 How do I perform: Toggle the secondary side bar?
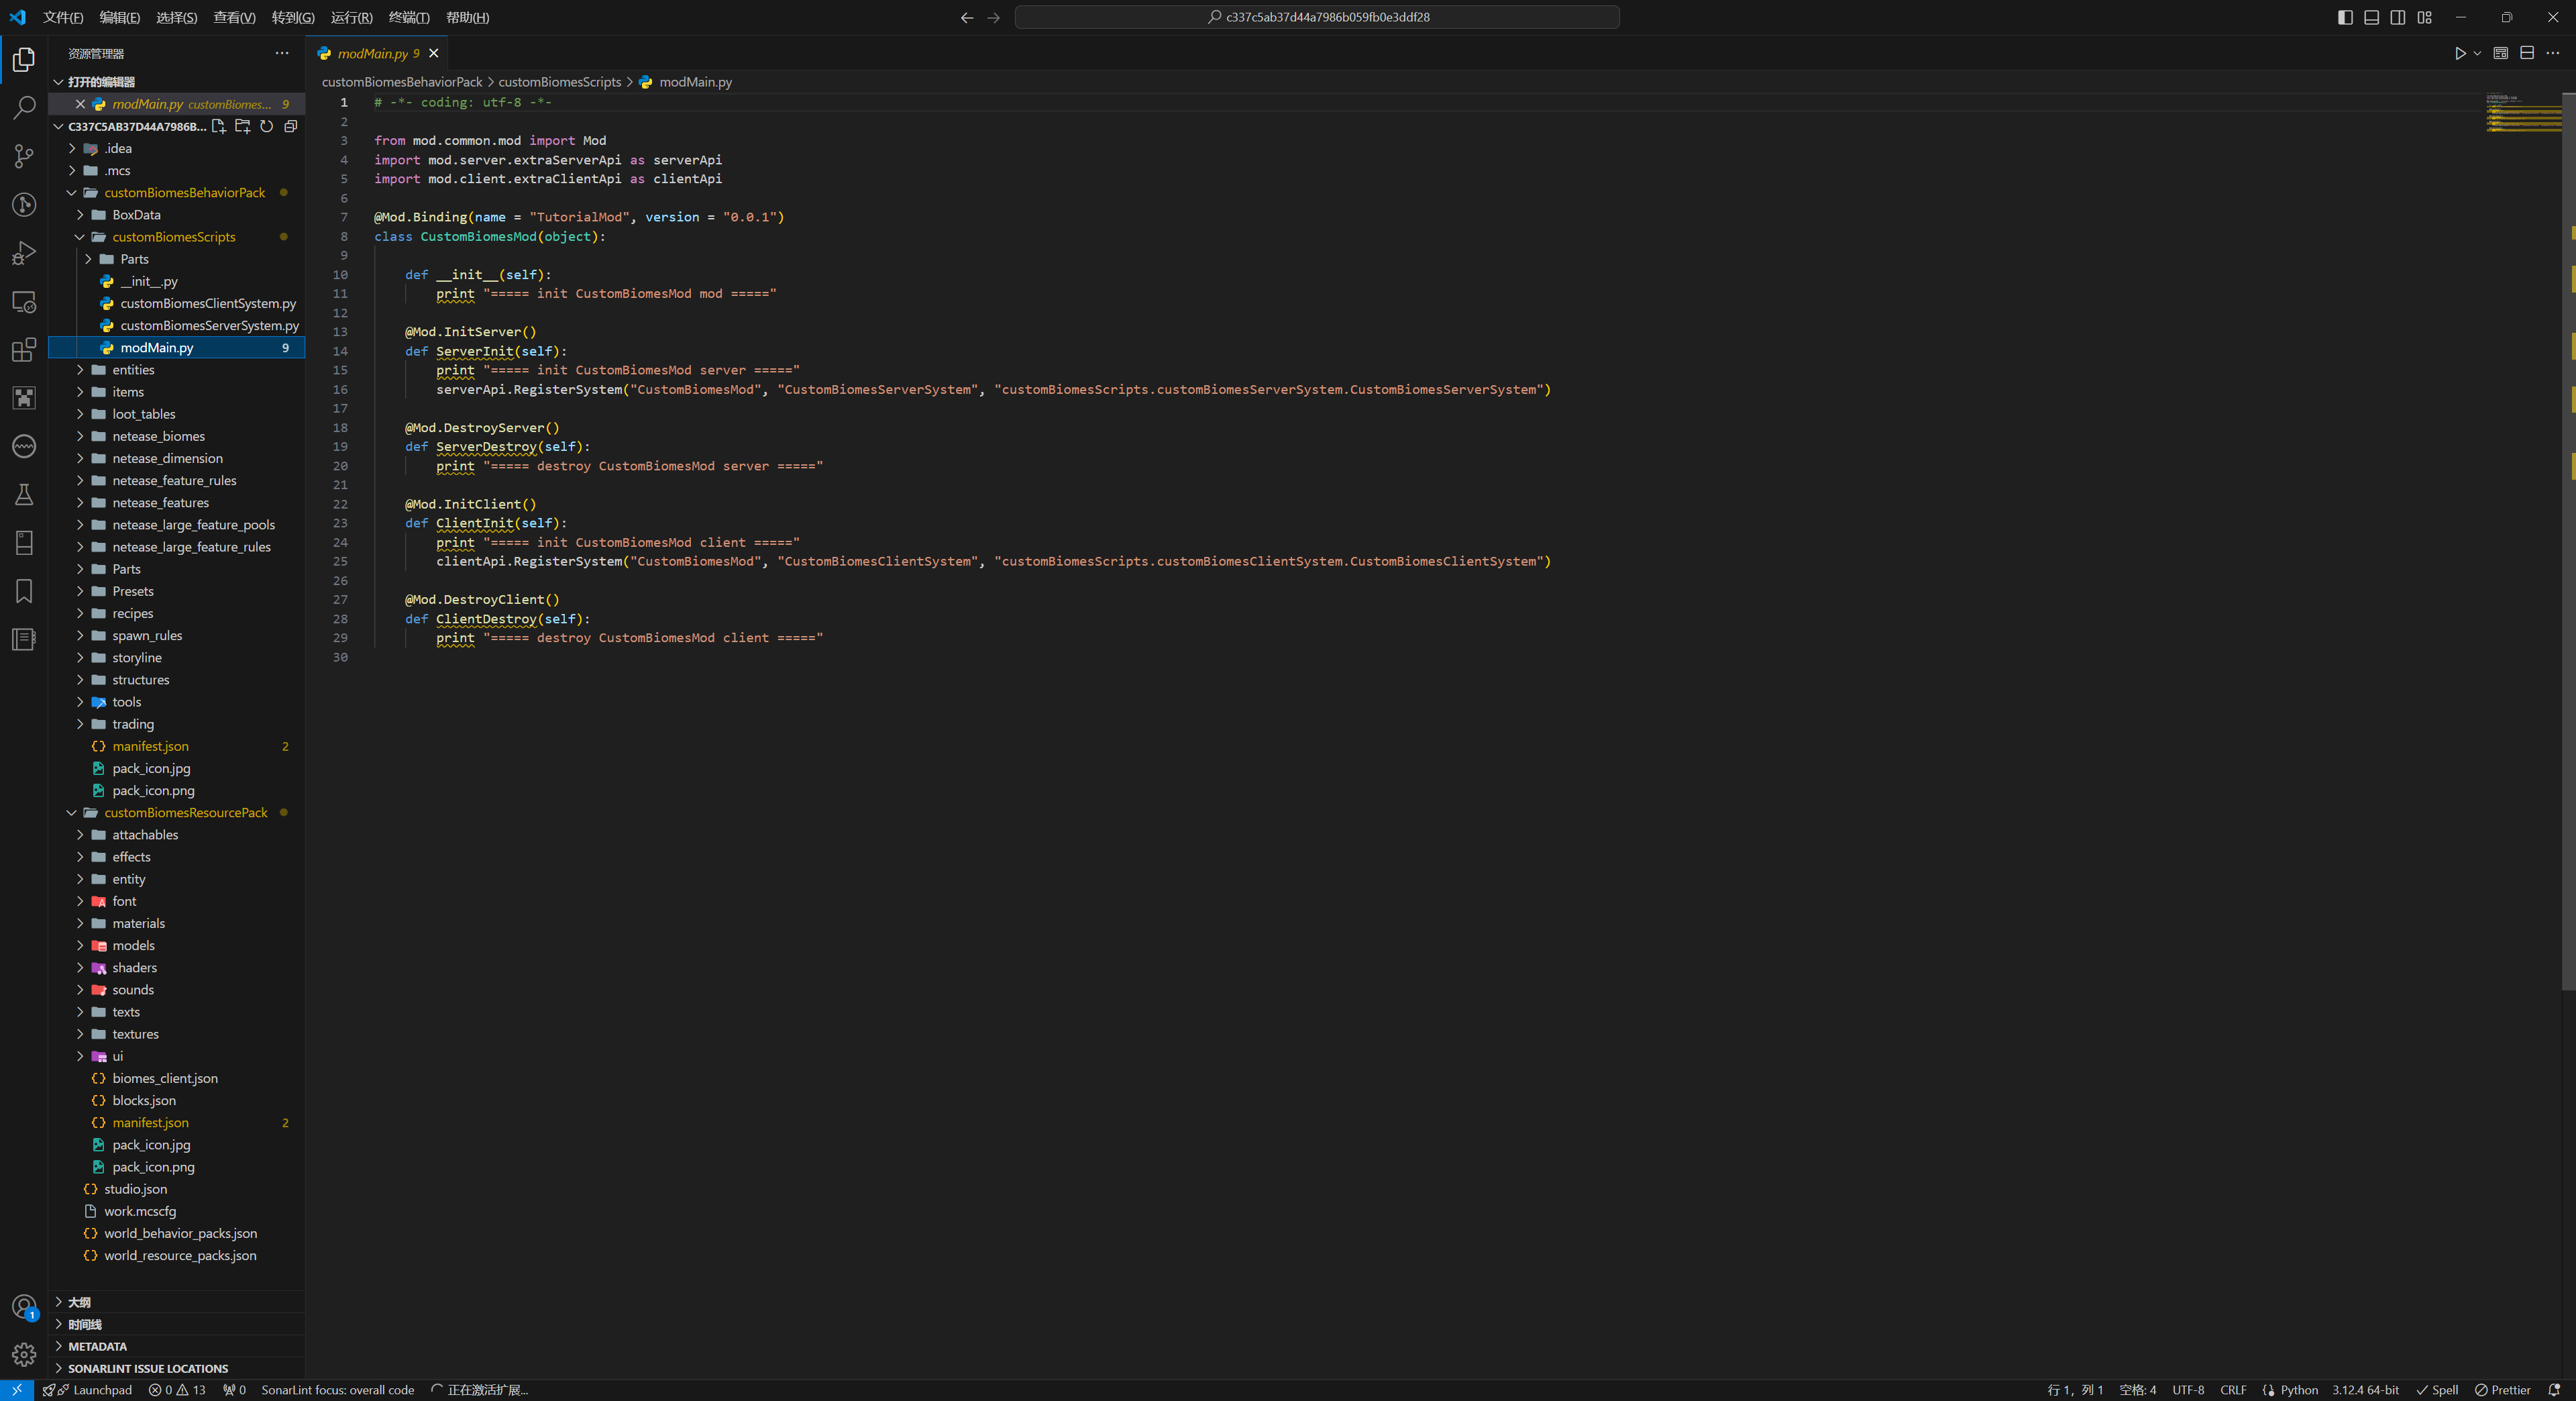pyautogui.click(x=2397, y=17)
